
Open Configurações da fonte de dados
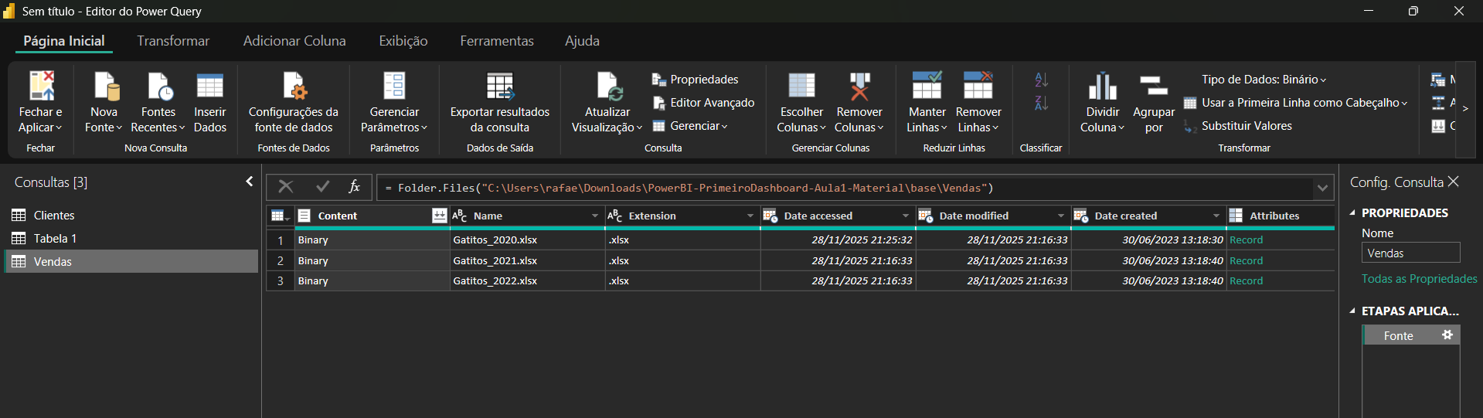pos(294,87)
